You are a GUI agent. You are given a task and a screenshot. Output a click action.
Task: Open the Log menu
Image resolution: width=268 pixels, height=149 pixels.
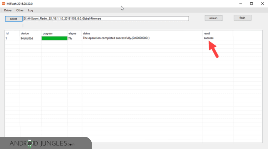coord(30,10)
